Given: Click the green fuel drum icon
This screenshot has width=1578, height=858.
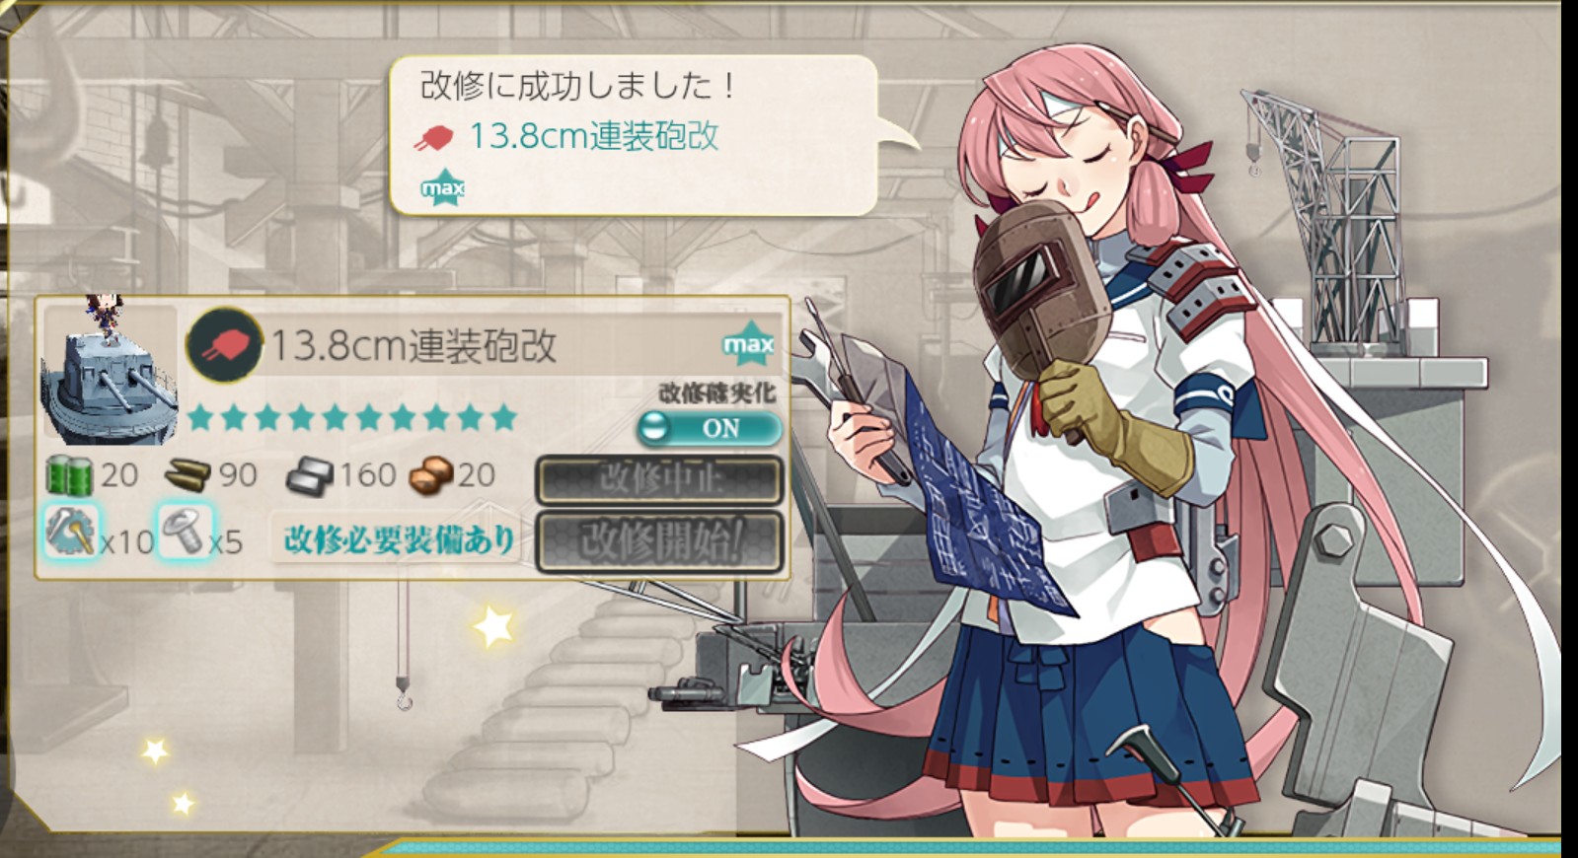Looking at the screenshot, I should coord(69,475).
